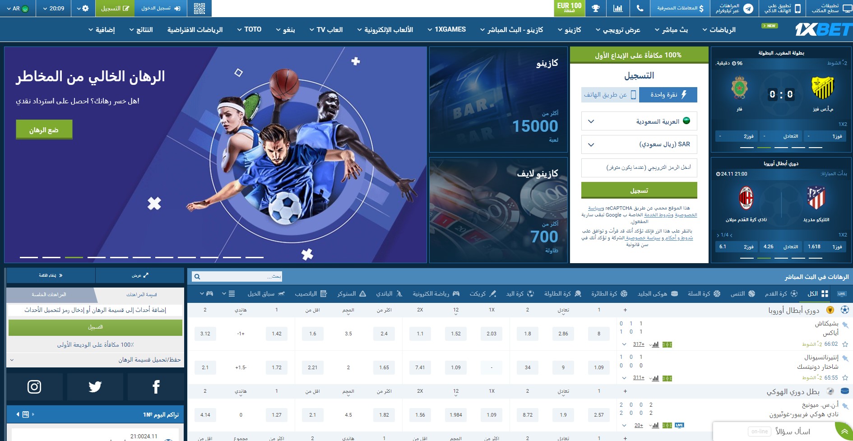853x441 pixels.
Task: Open settings gear dropdown in top bar
Action: pyautogui.click(x=83, y=8)
